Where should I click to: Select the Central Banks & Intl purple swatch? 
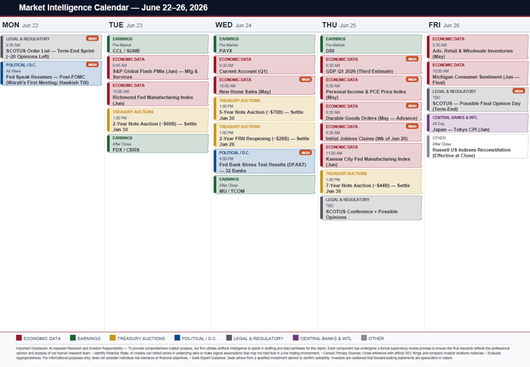pyautogui.click(x=295, y=338)
